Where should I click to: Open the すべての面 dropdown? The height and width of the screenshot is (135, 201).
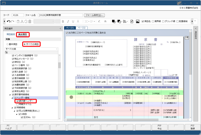[x=31, y=49]
